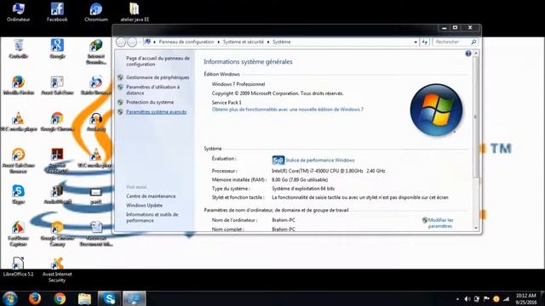Viewport: 545px width, 306px height.
Task: Click Obtenir plus de fonctionnalités link
Action: point(288,110)
